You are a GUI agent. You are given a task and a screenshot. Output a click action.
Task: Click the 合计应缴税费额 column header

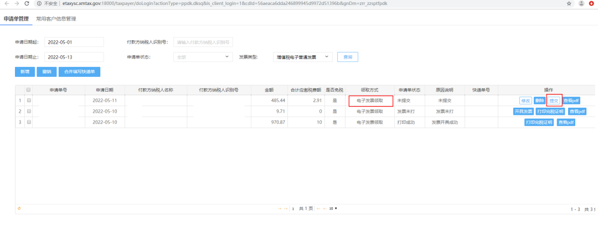tap(306, 90)
